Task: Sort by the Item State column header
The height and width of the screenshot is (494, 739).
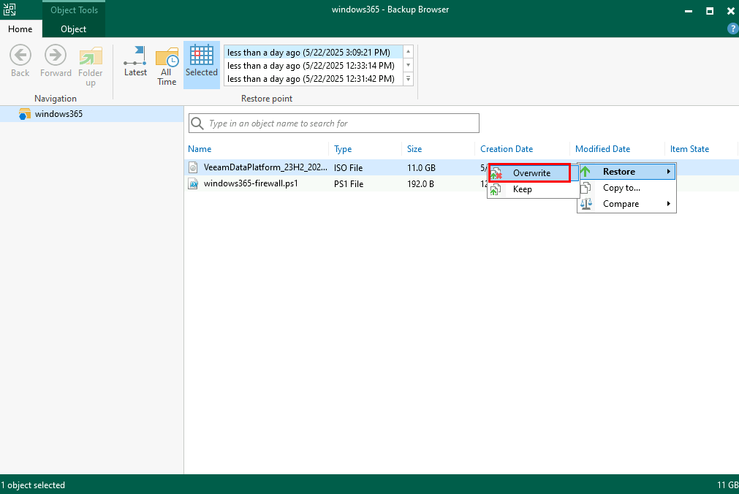Action: click(689, 149)
